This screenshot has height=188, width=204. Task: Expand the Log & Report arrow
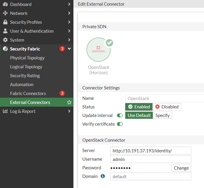tap(69, 111)
